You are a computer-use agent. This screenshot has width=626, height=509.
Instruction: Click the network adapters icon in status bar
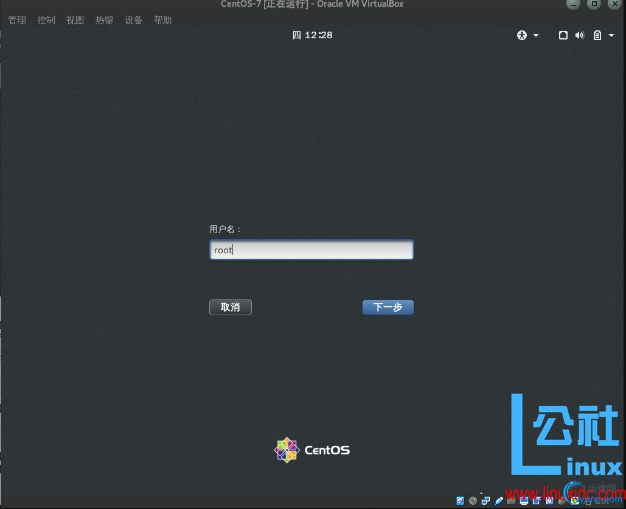(486, 501)
